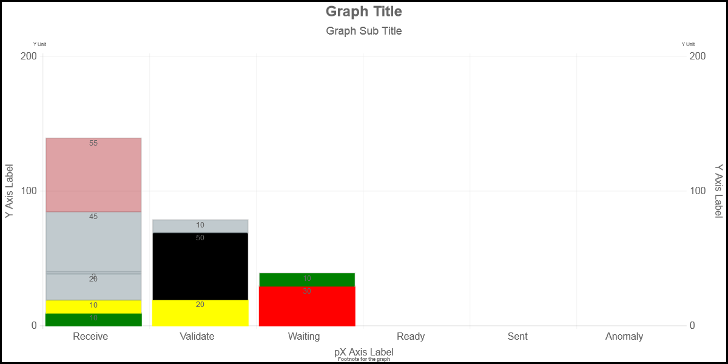This screenshot has height=364, width=728.
Task: Click the green 10 segment at Receive base
Action: (x=93, y=320)
